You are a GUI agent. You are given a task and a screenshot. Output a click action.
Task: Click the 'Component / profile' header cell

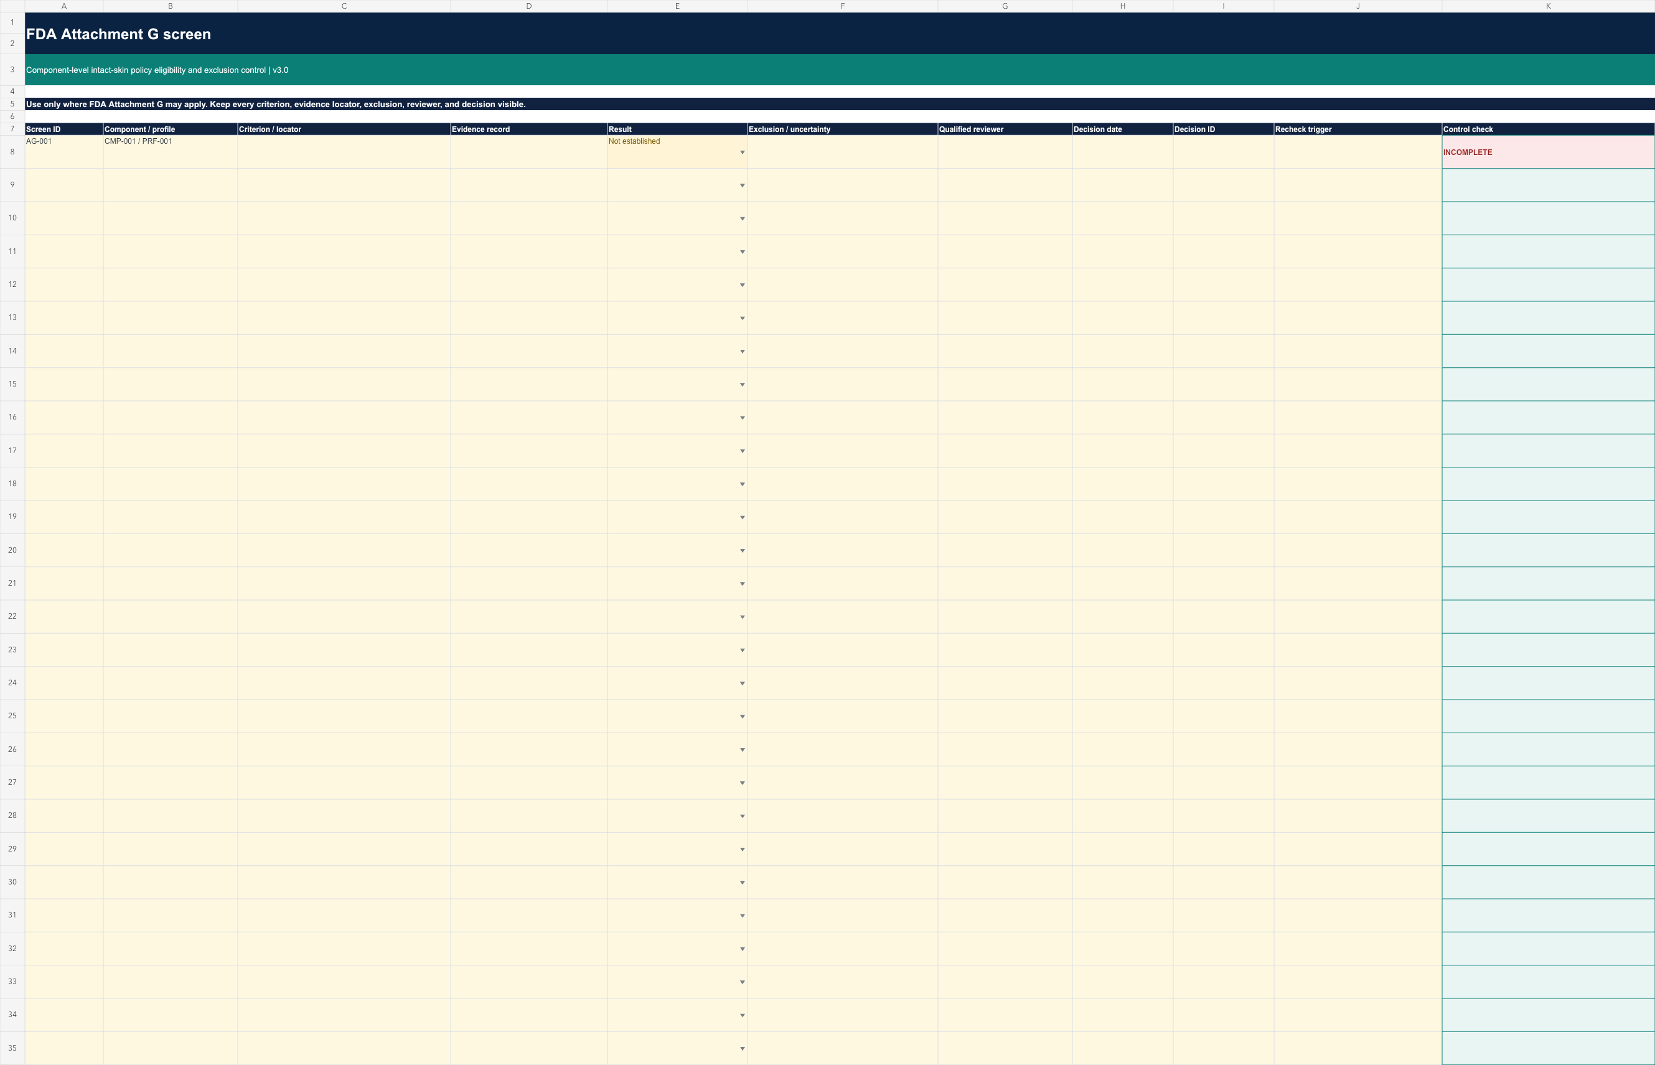pos(170,129)
